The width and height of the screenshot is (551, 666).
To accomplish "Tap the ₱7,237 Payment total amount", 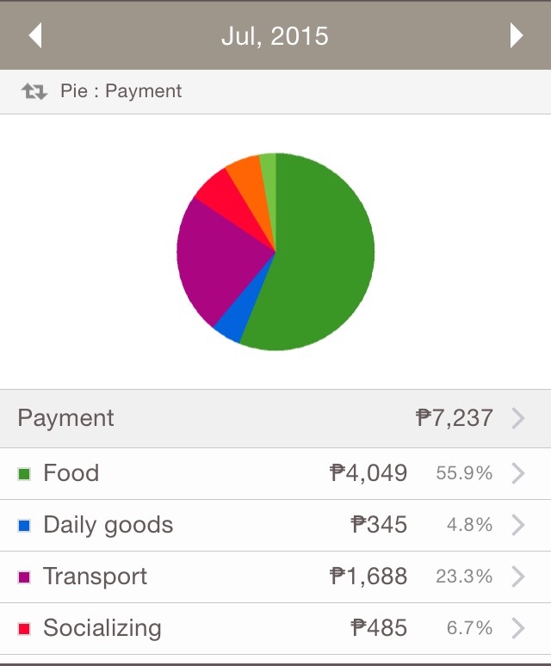I will [455, 417].
